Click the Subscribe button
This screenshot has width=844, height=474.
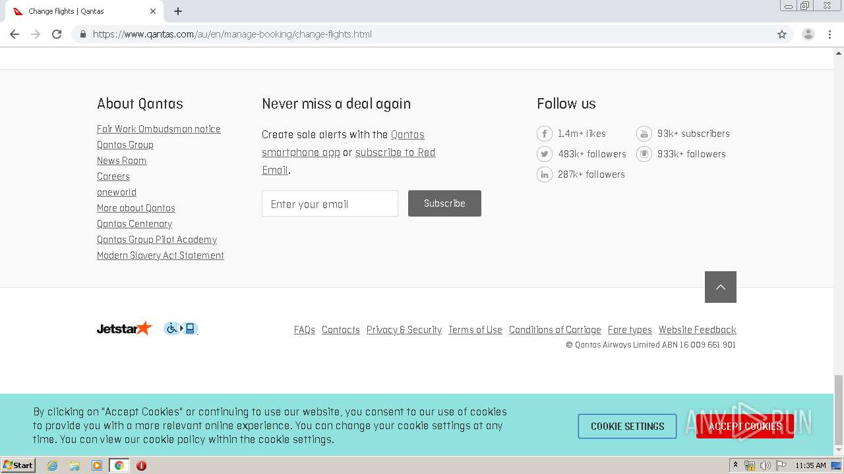[444, 203]
